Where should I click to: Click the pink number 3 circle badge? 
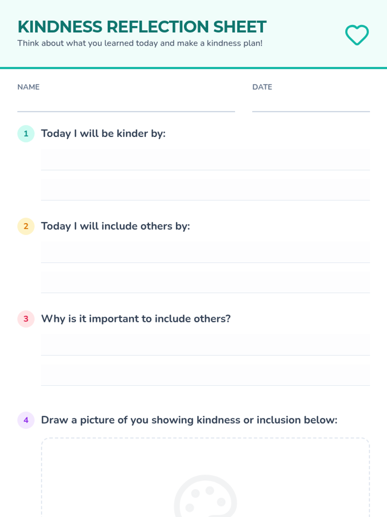click(x=26, y=319)
